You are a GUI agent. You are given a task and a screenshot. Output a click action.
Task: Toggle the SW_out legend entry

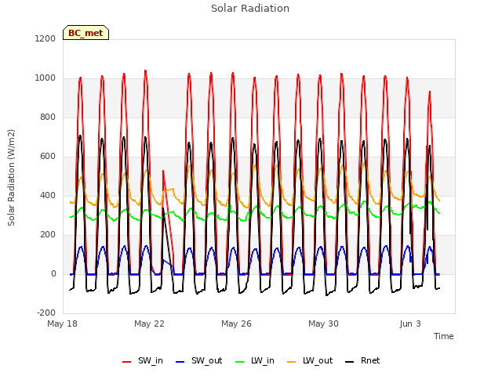(x=198, y=360)
